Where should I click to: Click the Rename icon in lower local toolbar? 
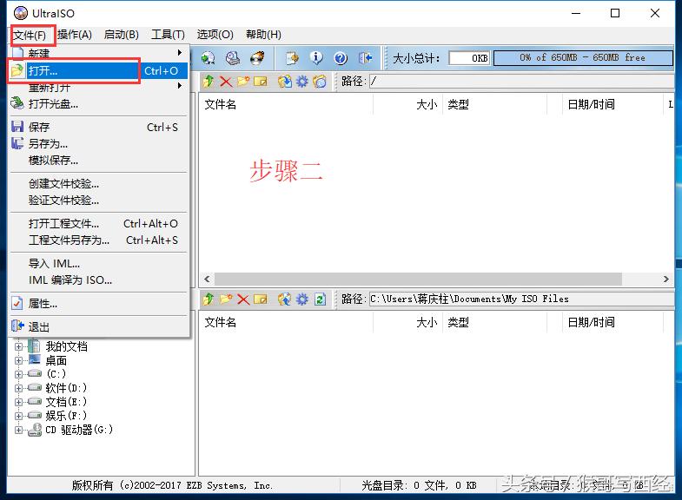[x=260, y=299]
